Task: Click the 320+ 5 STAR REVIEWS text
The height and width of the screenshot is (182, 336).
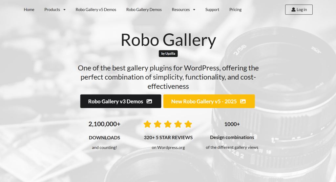Action: coord(168,137)
